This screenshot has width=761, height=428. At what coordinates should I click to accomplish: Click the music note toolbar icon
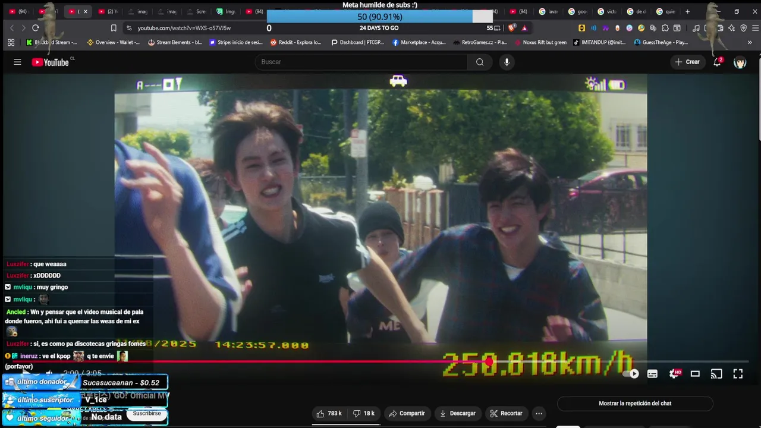[697, 28]
